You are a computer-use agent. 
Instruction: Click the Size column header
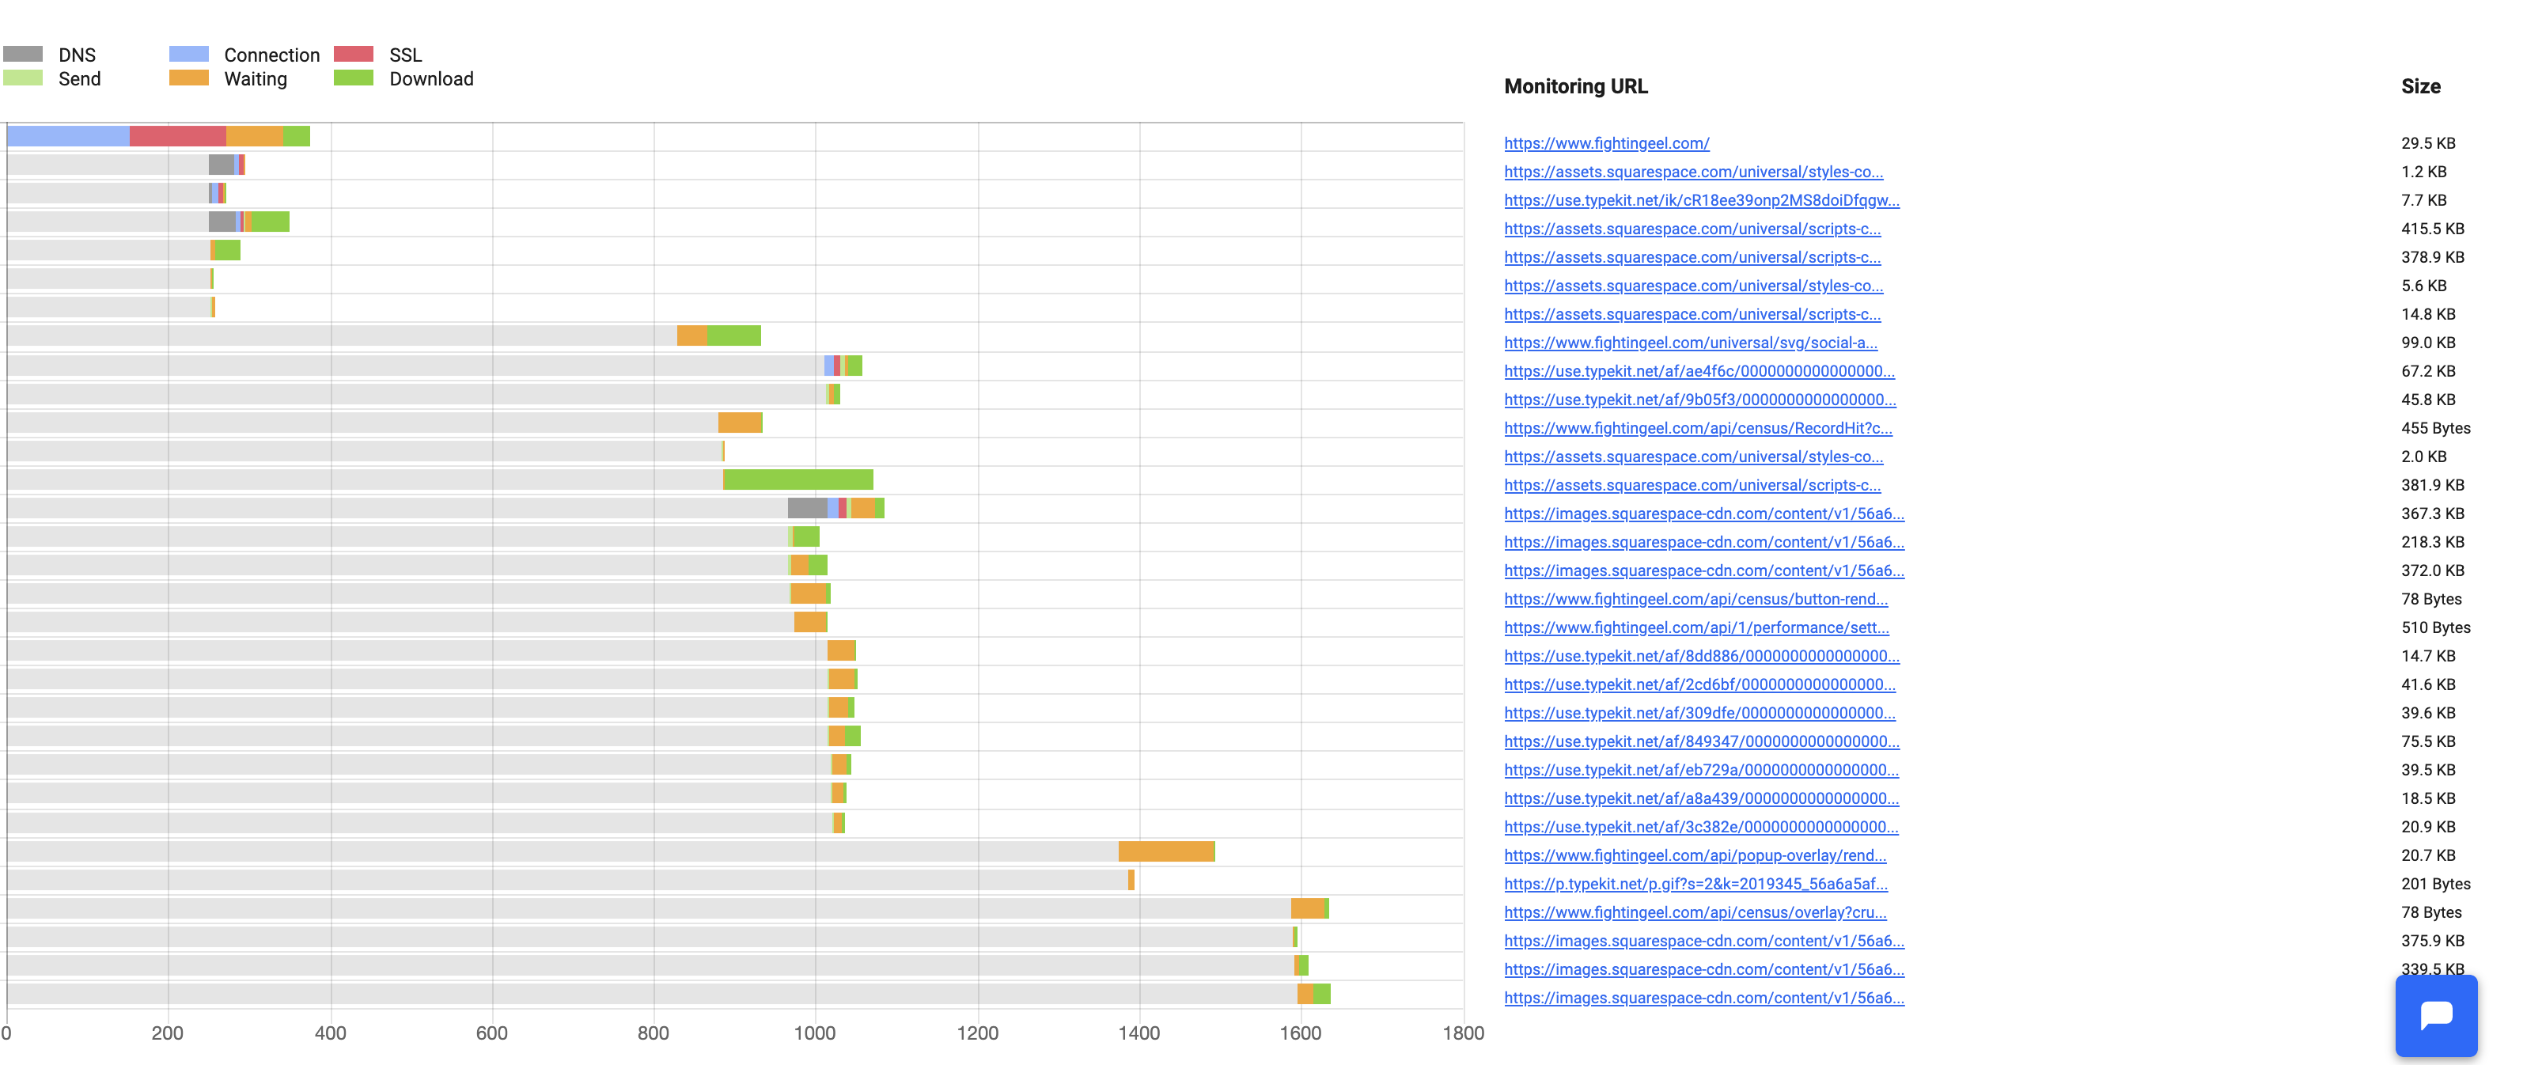(2420, 86)
